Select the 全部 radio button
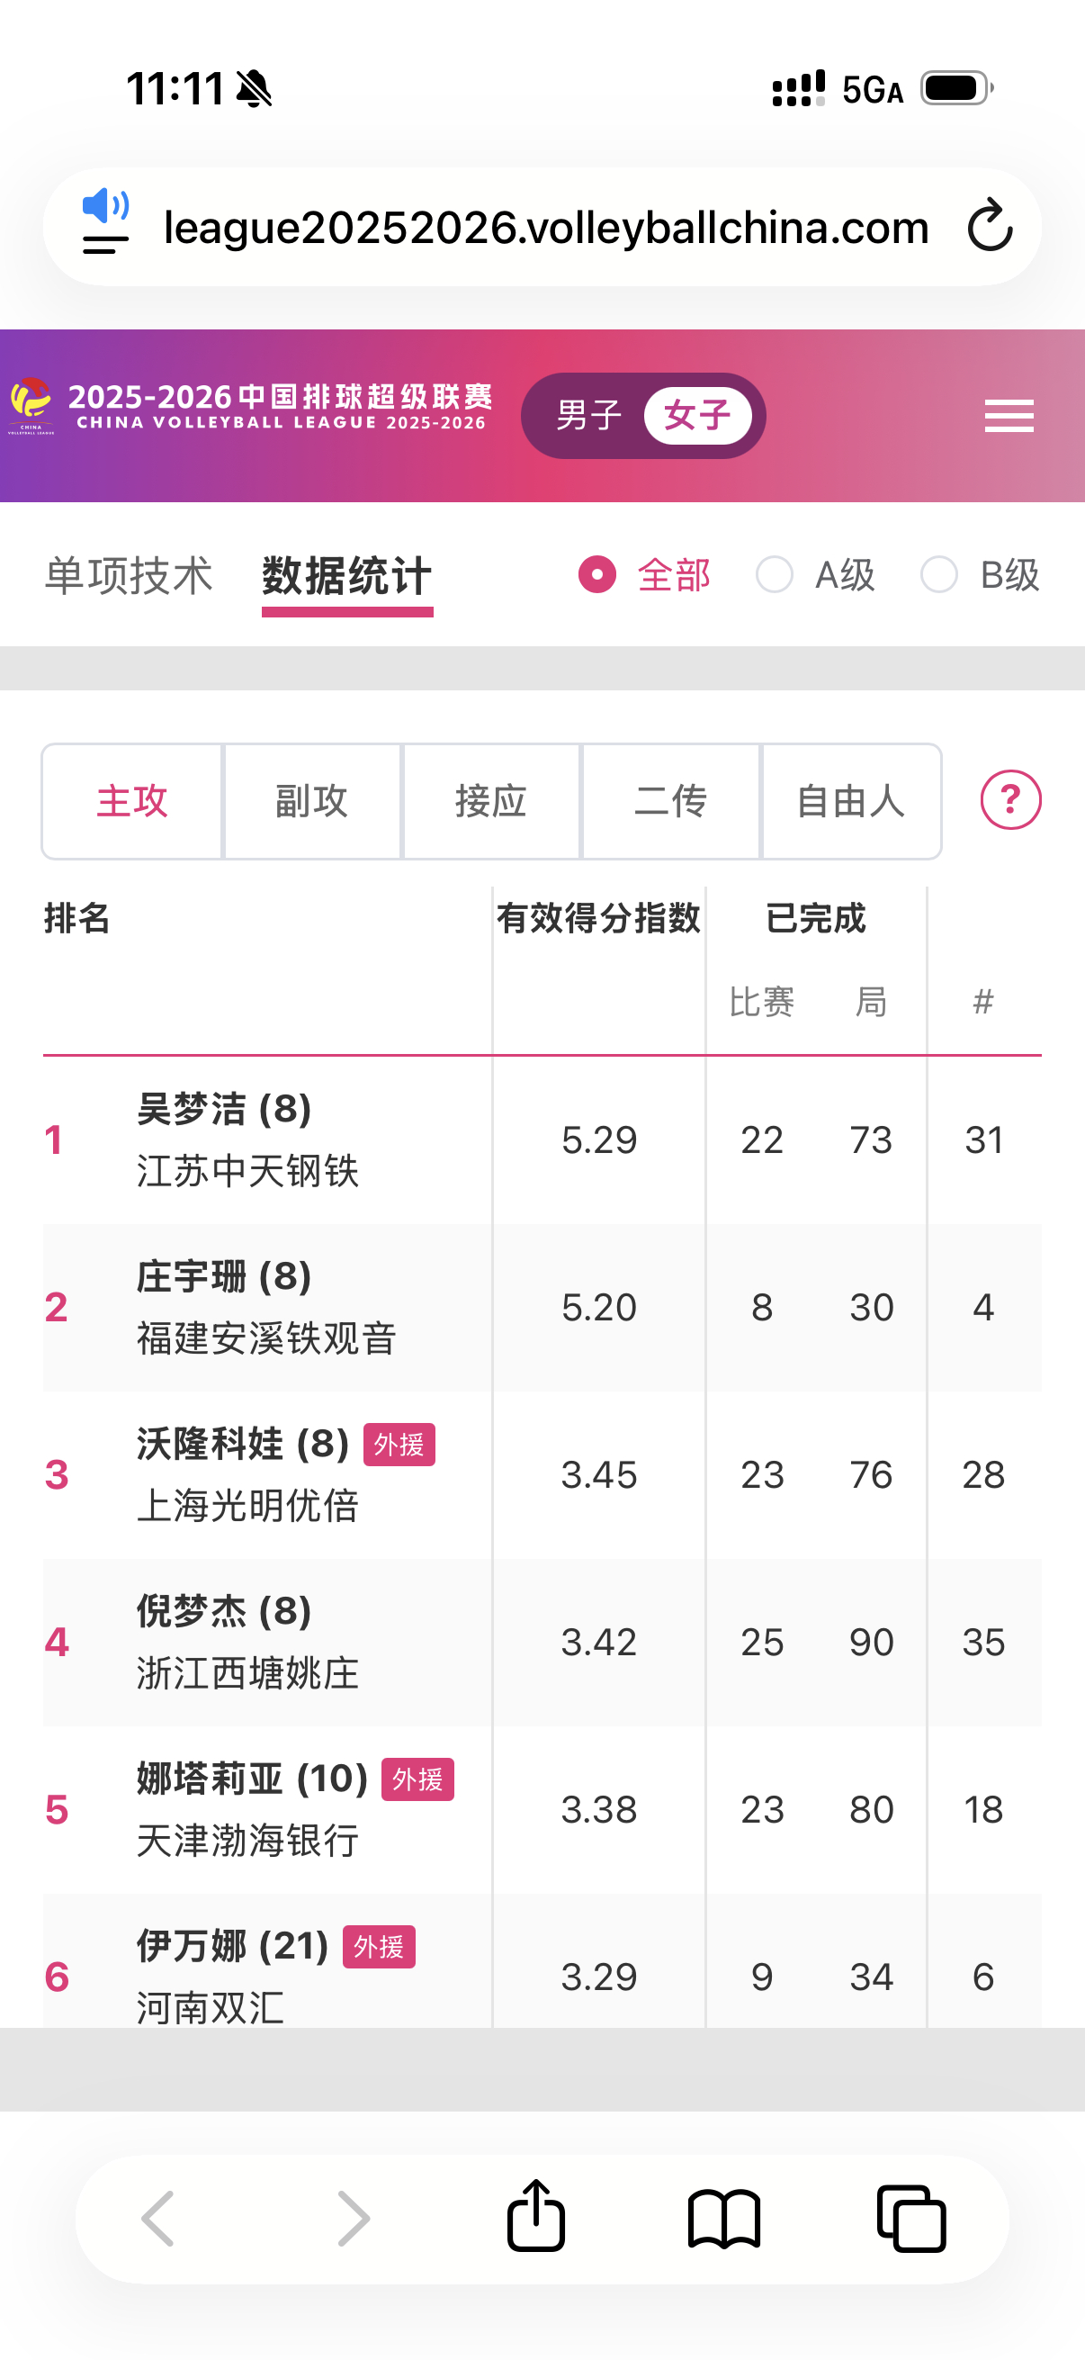 [x=596, y=574]
